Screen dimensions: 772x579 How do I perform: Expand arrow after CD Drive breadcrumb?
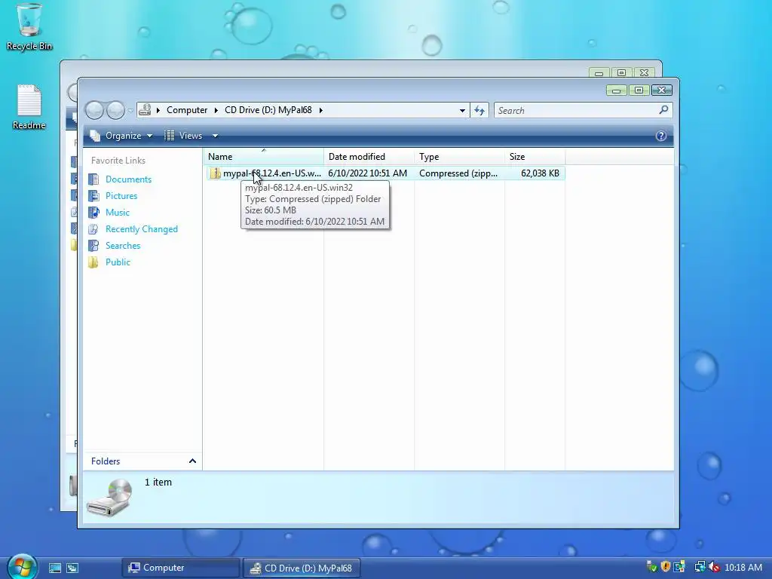(320, 110)
